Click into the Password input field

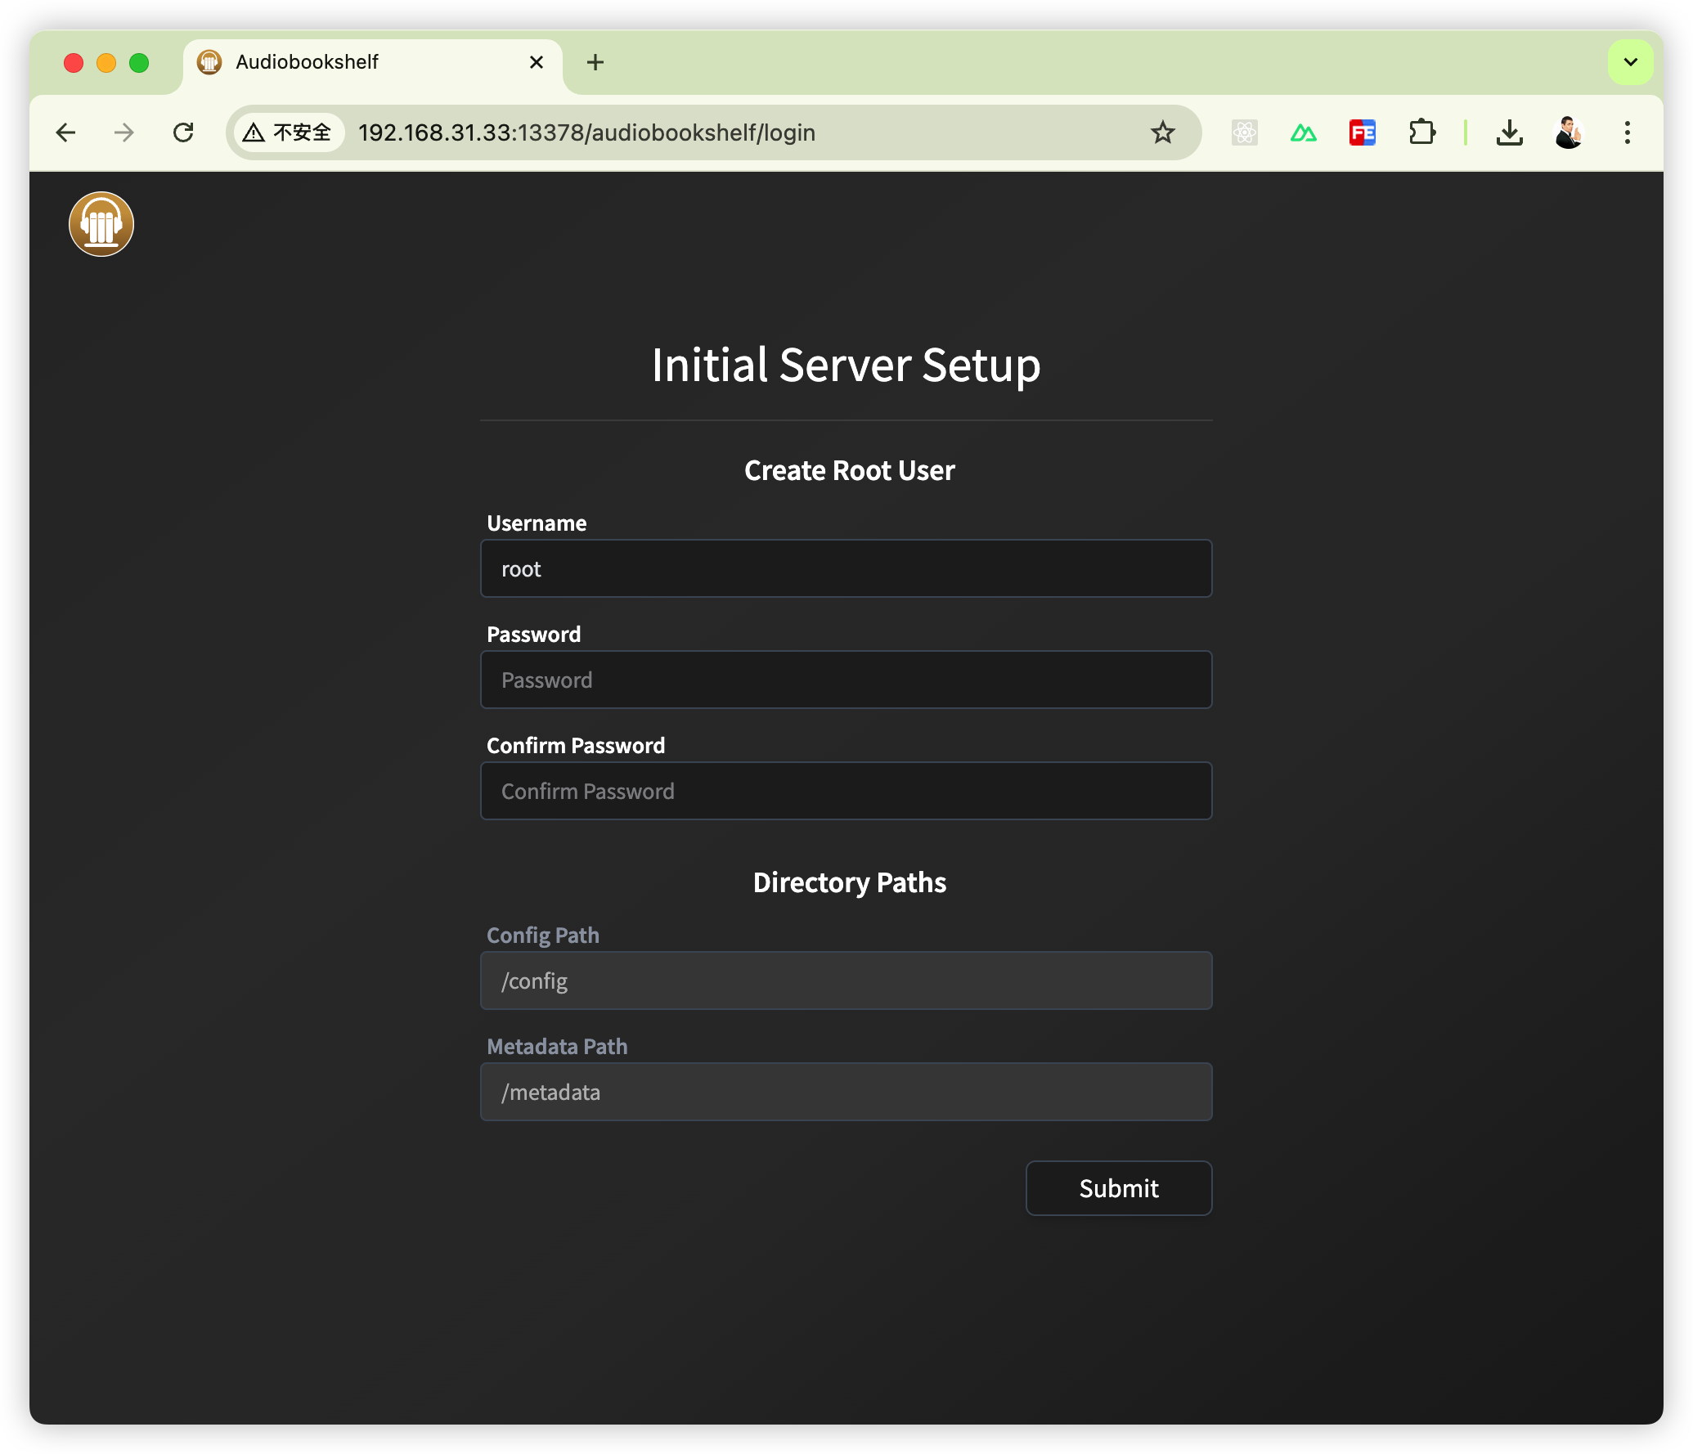[846, 680]
